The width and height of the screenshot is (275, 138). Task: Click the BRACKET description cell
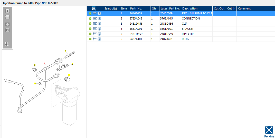click(x=197, y=29)
